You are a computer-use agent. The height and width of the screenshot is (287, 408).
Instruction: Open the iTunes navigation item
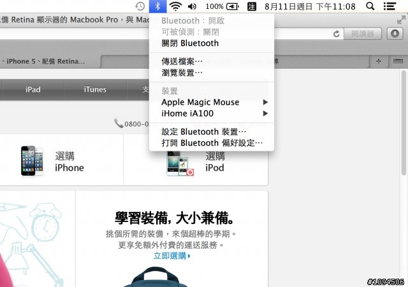tap(95, 90)
